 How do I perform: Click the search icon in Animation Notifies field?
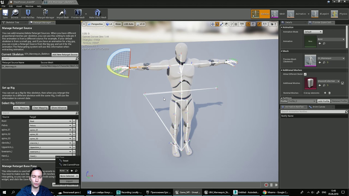pyautogui.click(x=346, y=112)
